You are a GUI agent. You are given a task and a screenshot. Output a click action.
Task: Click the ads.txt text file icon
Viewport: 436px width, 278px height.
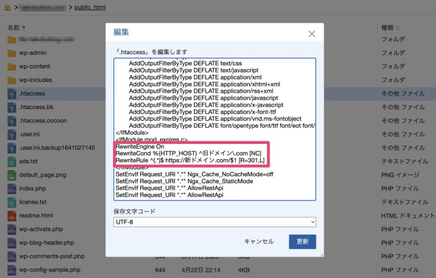point(11,162)
